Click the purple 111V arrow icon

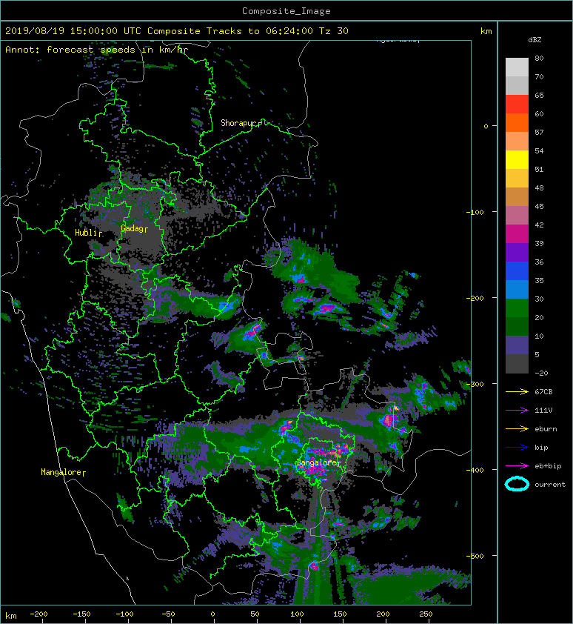(x=517, y=411)
